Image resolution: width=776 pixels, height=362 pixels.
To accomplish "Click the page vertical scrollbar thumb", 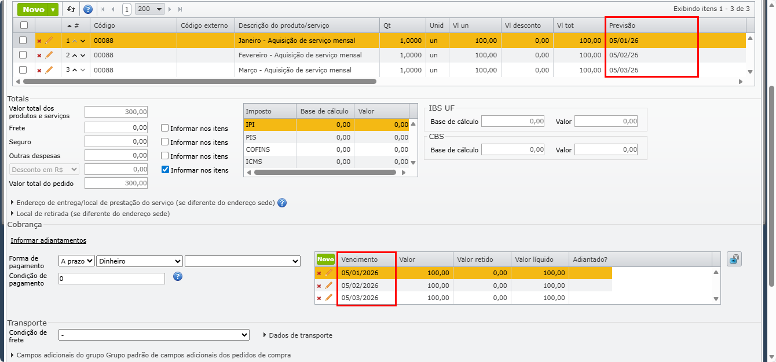I will point(772,185).
